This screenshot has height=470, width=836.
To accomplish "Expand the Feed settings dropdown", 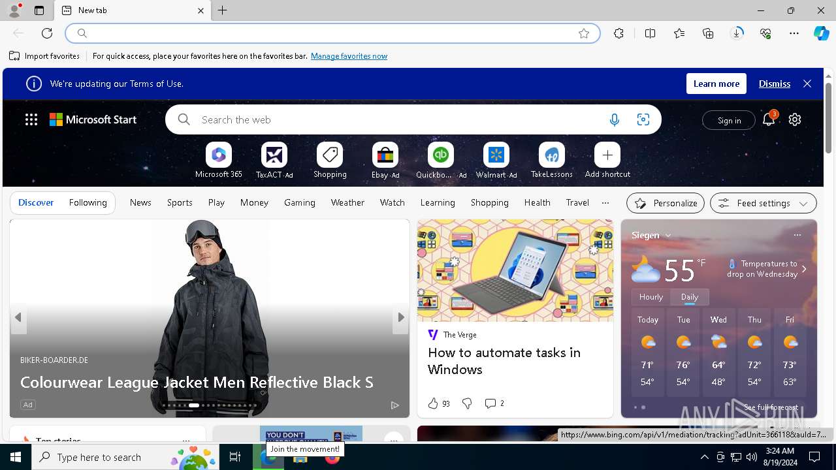I will pos(763,203).
